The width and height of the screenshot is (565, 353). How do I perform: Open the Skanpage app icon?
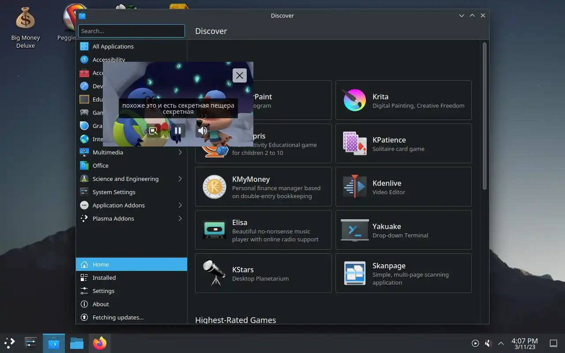pyautogui.click(x=355, y=273)
